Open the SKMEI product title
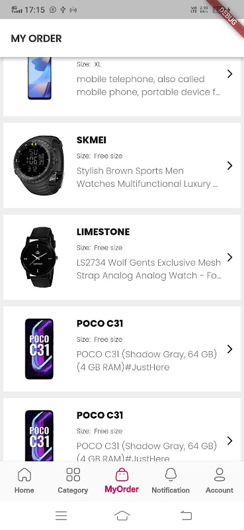Screen dimensions: 244x530 point(91,140)
